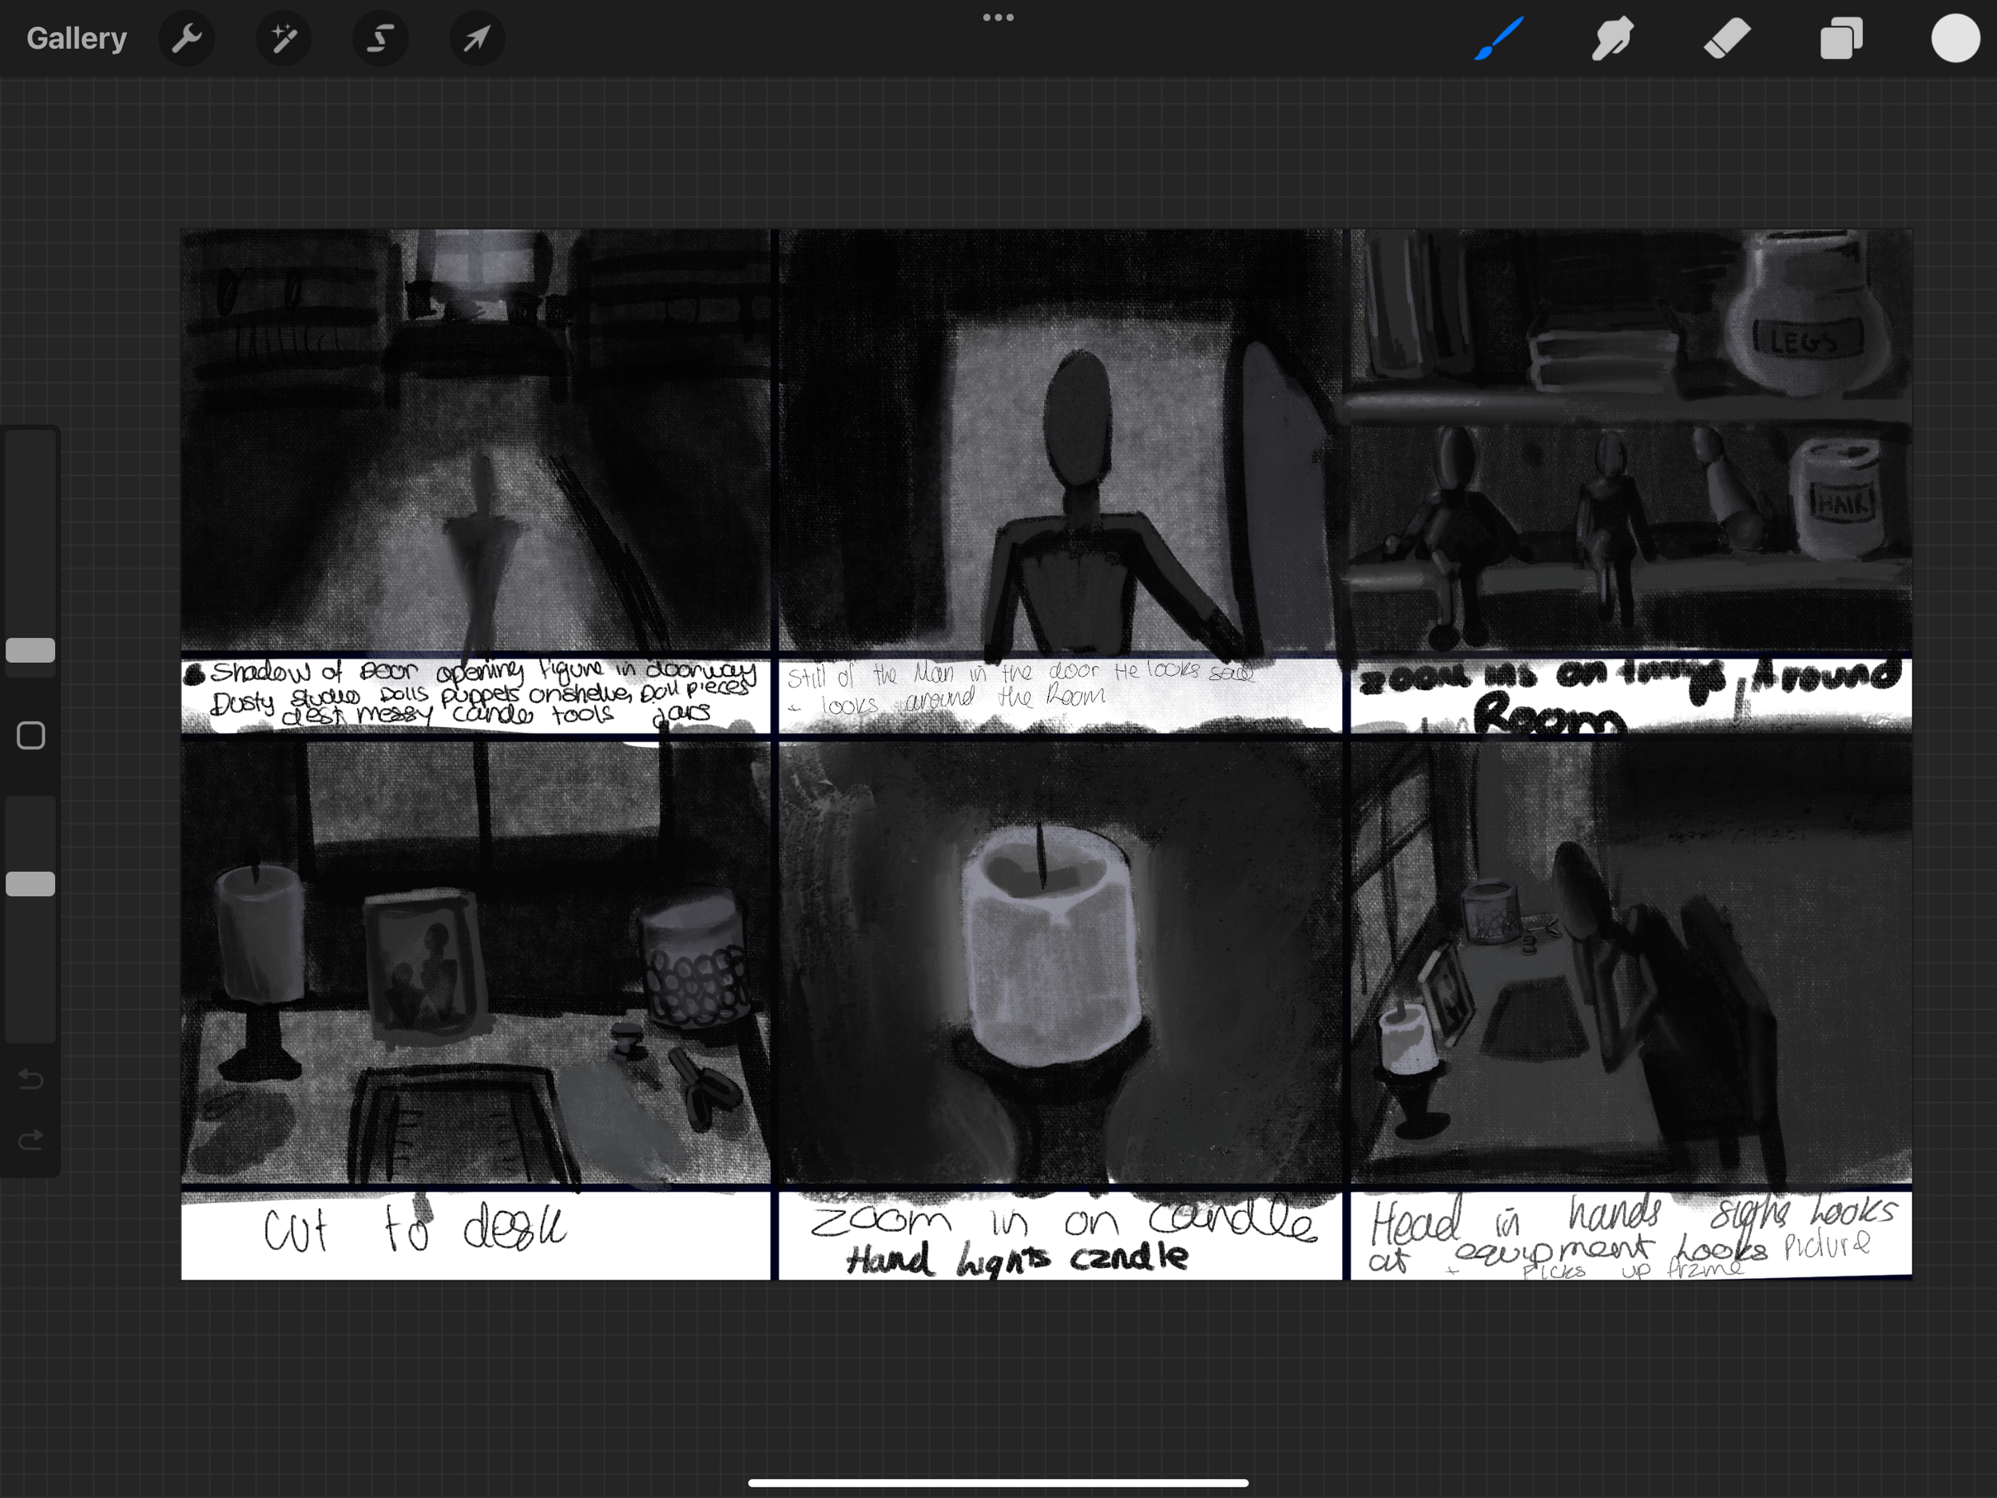This screenshot has width=1997, height=1498.
Task: Tap the home indicator bar
Action: (x=998, y=1482)
